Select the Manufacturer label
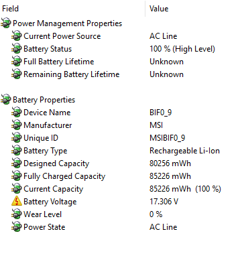This screenshot has height=266, width=244. click(x=48, y=125)
